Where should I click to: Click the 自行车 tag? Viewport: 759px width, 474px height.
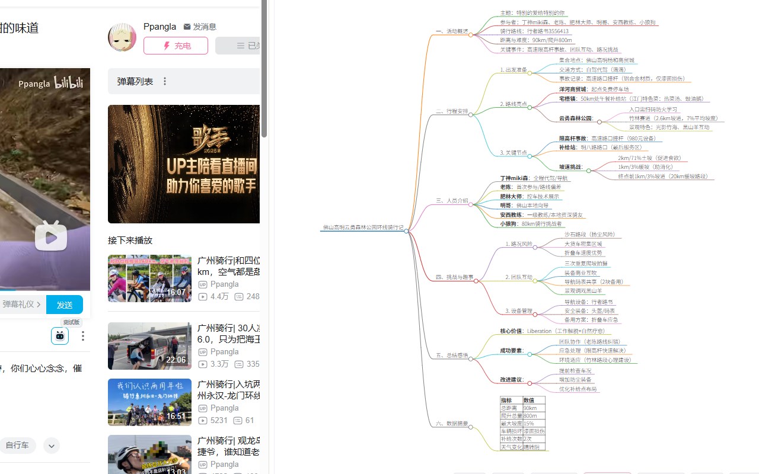(x=17, y=446)
